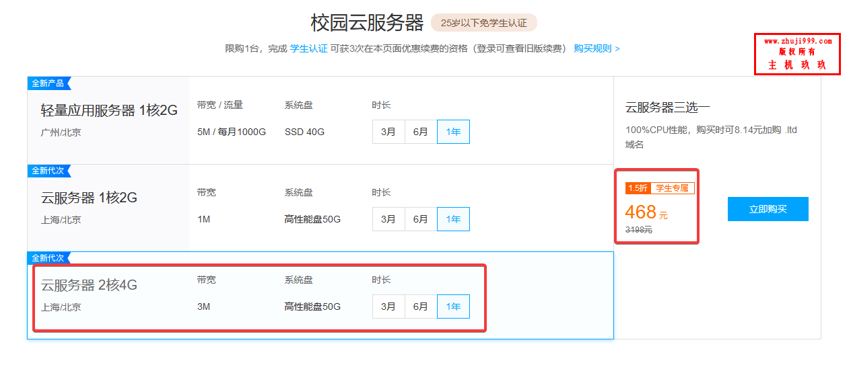This screenshot has width=851, height=369.
Task: Choose the 云服务器 1核2G plan title
Action: [x=89, y=198]
